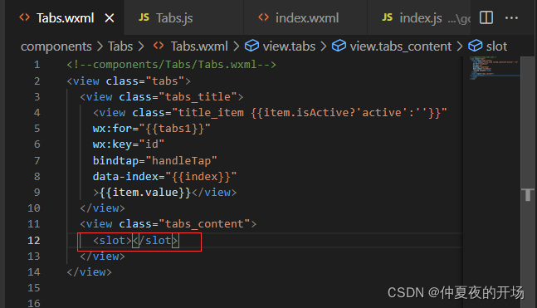Click the JS icon on Tabs.js tab
537x308 pixels.
point(144,17)
